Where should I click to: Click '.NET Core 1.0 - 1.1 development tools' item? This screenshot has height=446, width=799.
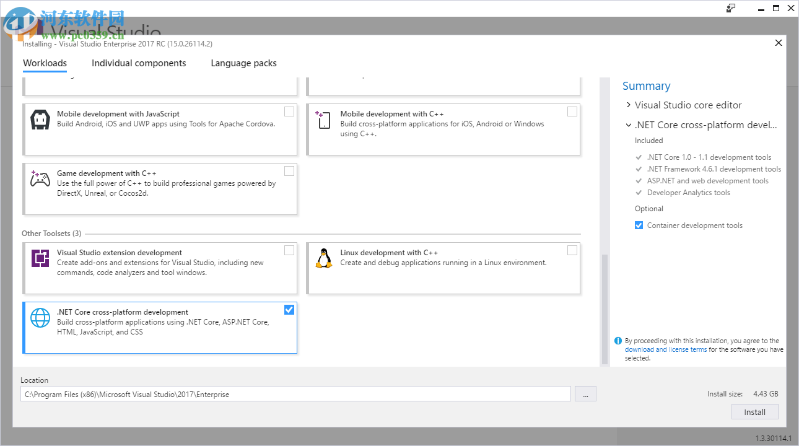[709, 157]
